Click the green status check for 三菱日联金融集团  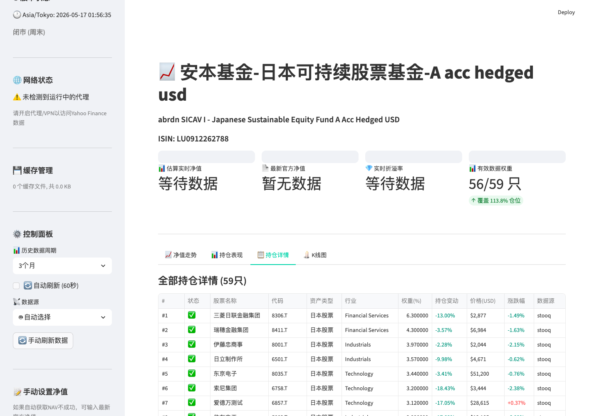(x=192, y=315)
